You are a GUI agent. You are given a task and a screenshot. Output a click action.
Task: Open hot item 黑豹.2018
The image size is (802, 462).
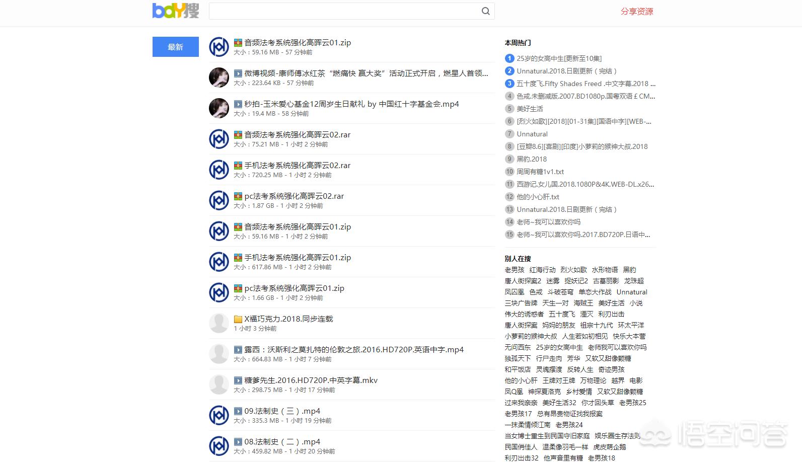point(532,159)
